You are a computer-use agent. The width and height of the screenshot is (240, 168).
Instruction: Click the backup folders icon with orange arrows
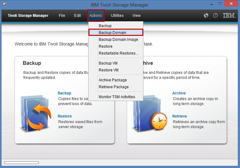[x=36, y=113]
